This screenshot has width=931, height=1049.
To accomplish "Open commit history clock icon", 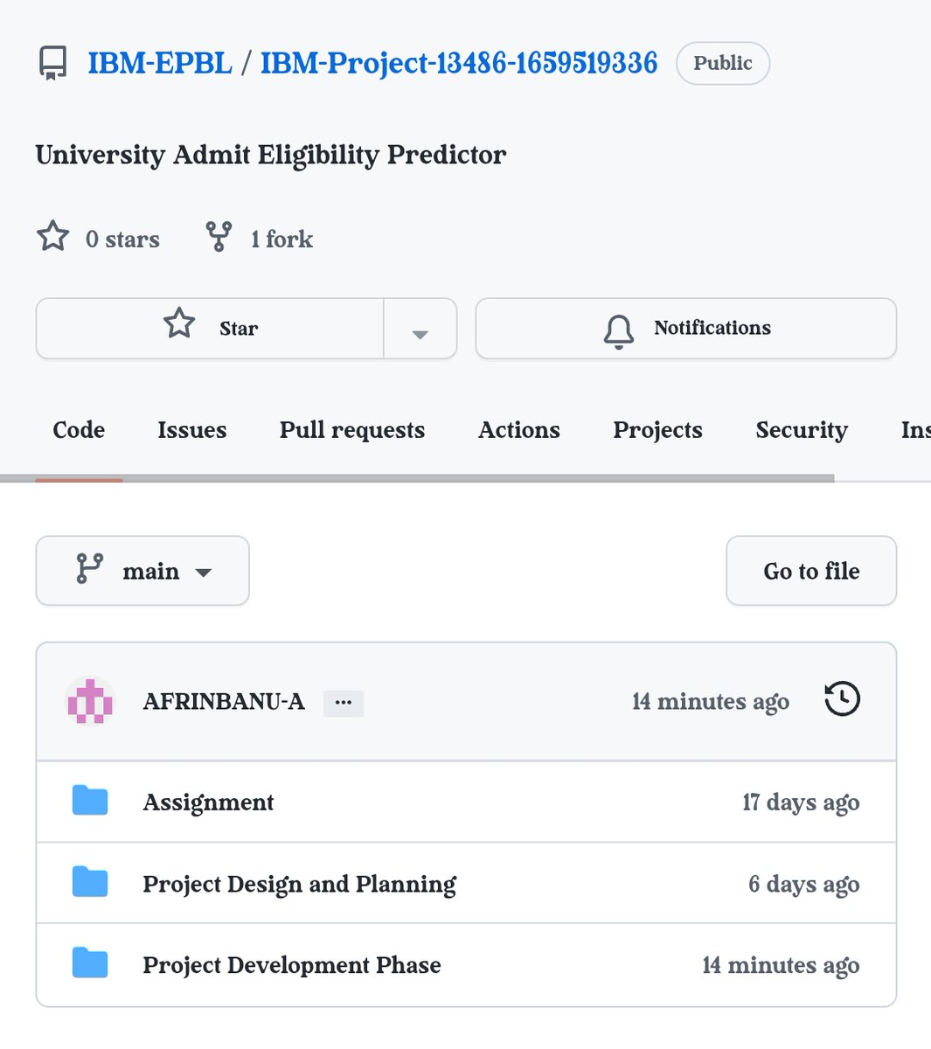I will click(x=843, y=699).
